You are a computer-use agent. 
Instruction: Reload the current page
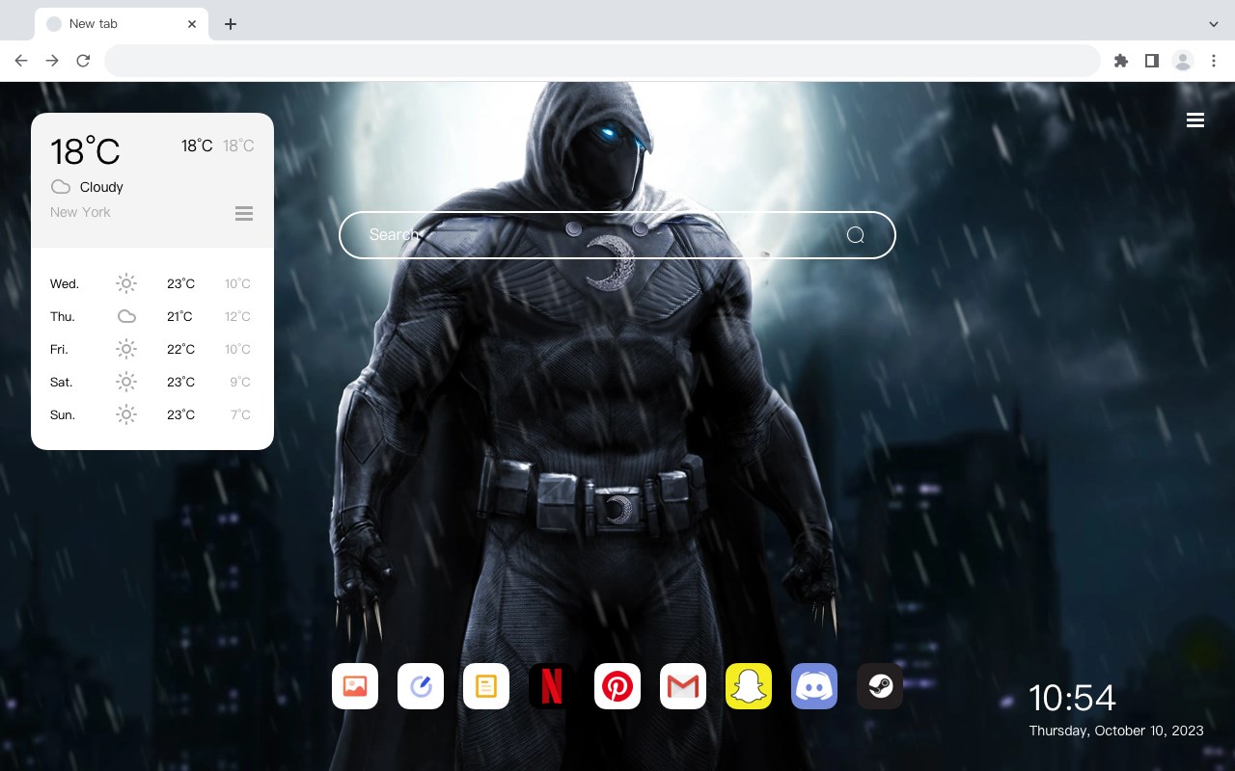[x=83, y=61]
